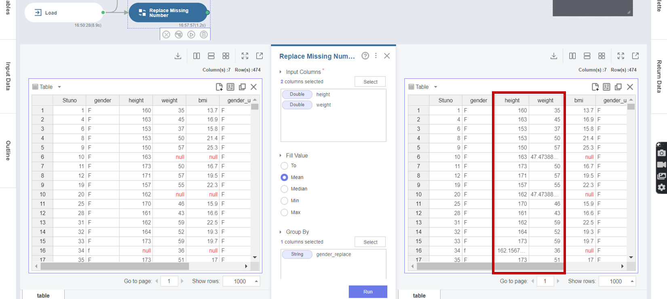Open Show rows dropdown in output panel
Image resolution: width=667 pixels, height=299 pixels.
click(617, 281)
